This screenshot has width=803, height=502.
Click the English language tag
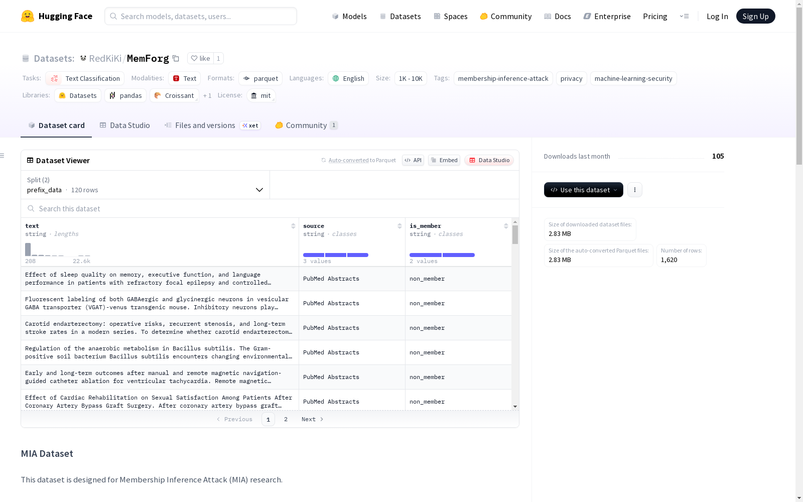[348, 78]
